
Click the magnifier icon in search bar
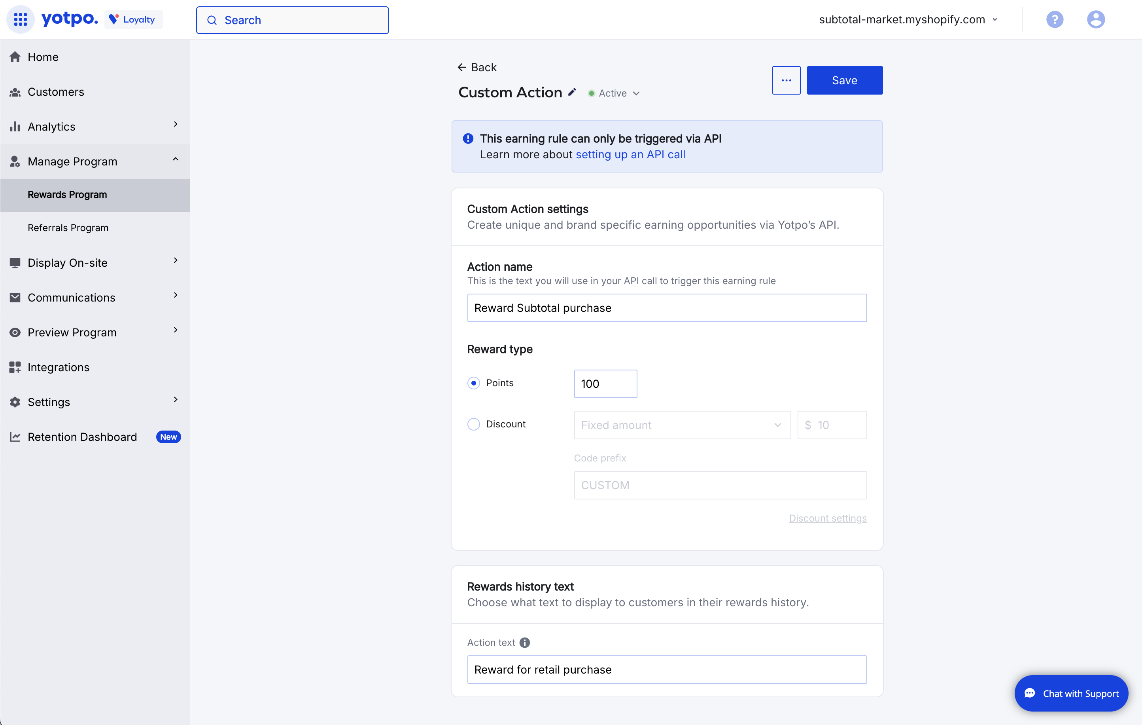click(x=212, y=21)
